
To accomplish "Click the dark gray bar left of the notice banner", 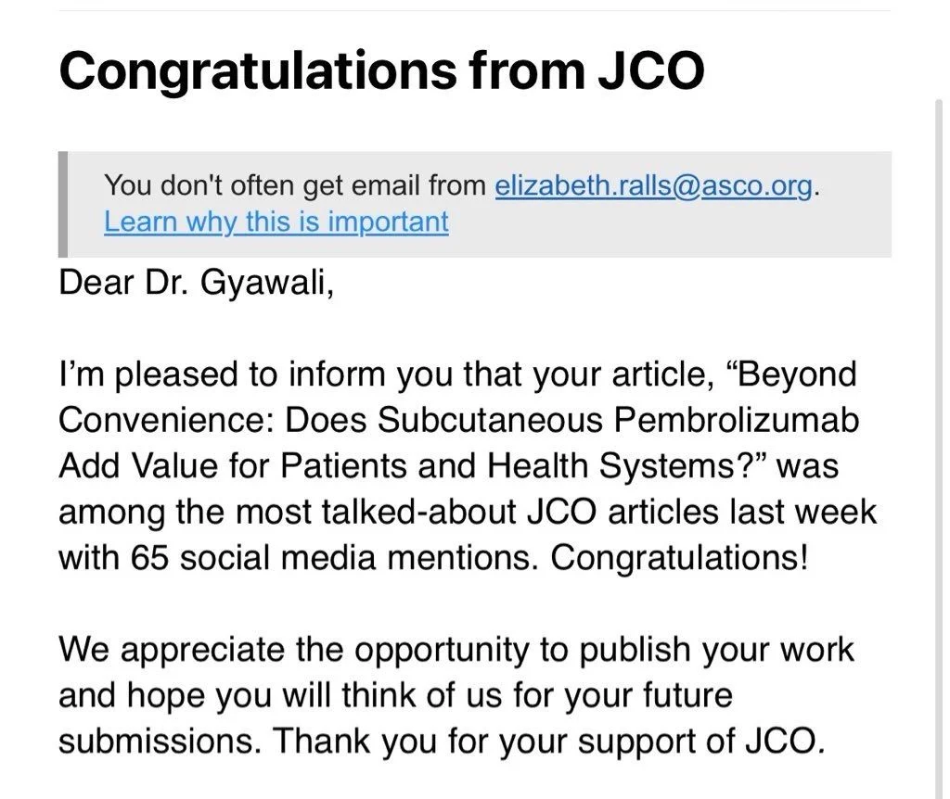I will pos(62,204).
